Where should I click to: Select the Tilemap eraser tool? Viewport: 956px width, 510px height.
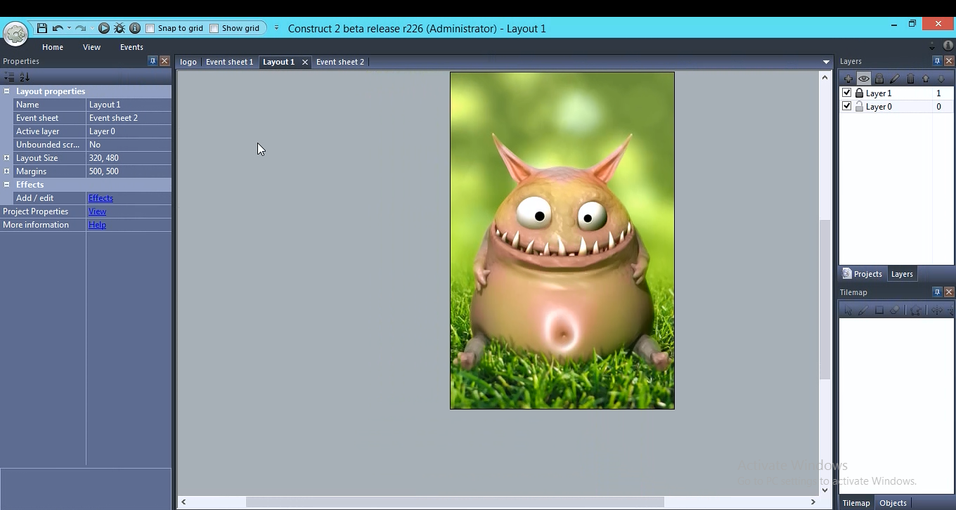tap(894, 310)
